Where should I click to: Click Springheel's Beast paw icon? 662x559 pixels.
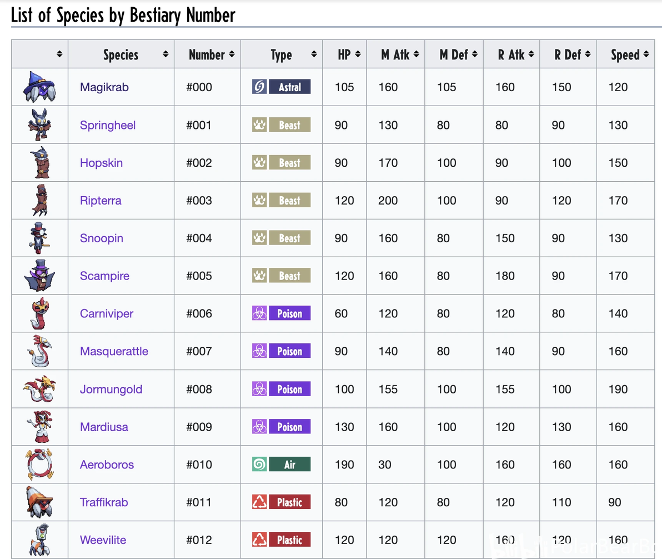point(259,125)
